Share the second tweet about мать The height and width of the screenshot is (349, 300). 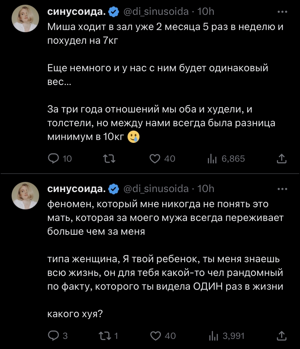click(x=282, y=336)
